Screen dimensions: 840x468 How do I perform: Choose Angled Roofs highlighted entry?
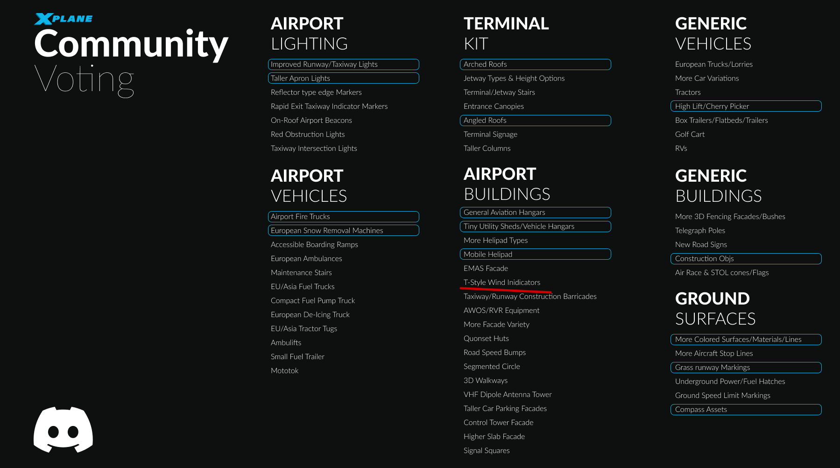coord(535,121)
